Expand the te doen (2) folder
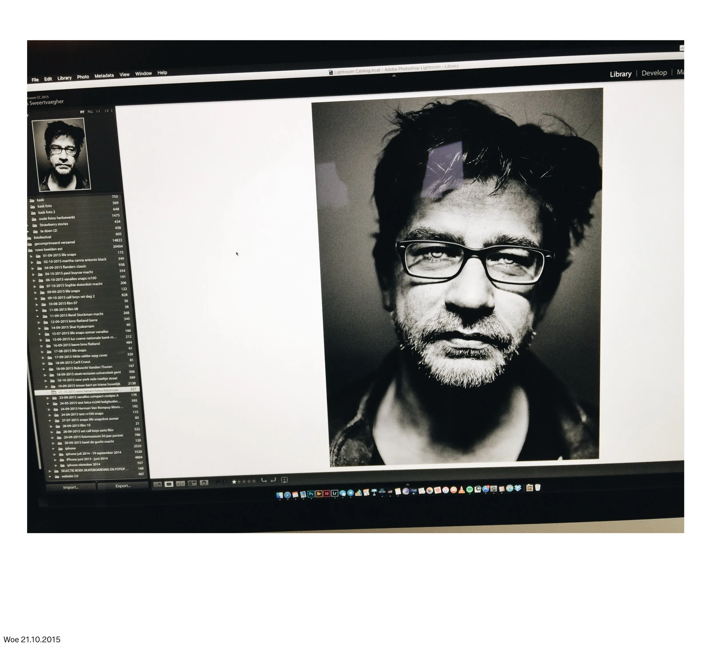The image size is (715, 657). [x=28, y=231]
